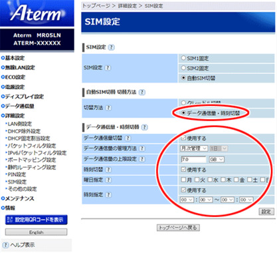This screenshot has height=253, width=277.
Task: Click ヘルプ表示 text link
Action: [x=23, y=245]
